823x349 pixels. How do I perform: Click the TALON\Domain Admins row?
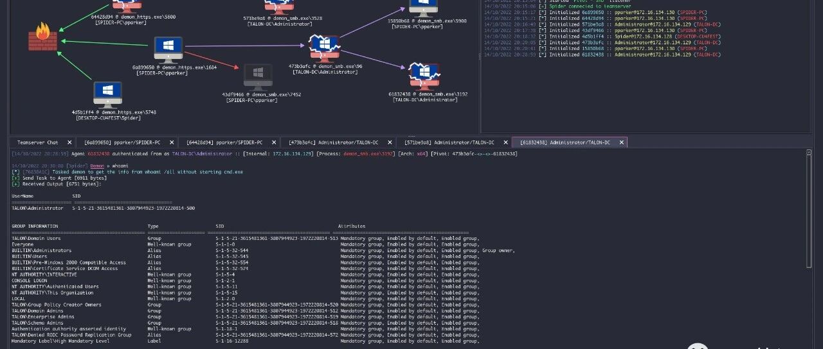click(246, 311)
